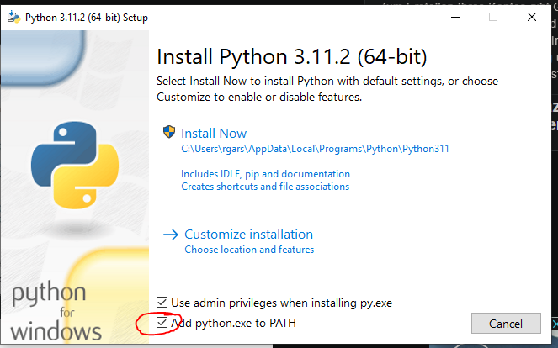
Task: Click the admin shield icon beside Install Now
Action: 169,133
